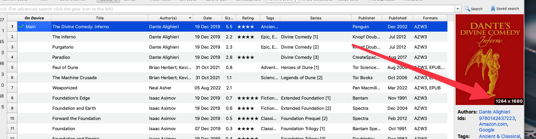Select the Purgatorio book row
The image size is (536, 139).
click(63, 47)
